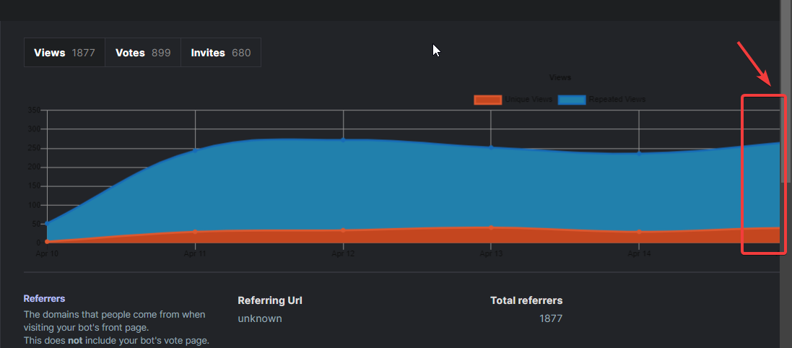Click the Apr 12 repeated views data point

pyautogui.click(x=343, y=140)
